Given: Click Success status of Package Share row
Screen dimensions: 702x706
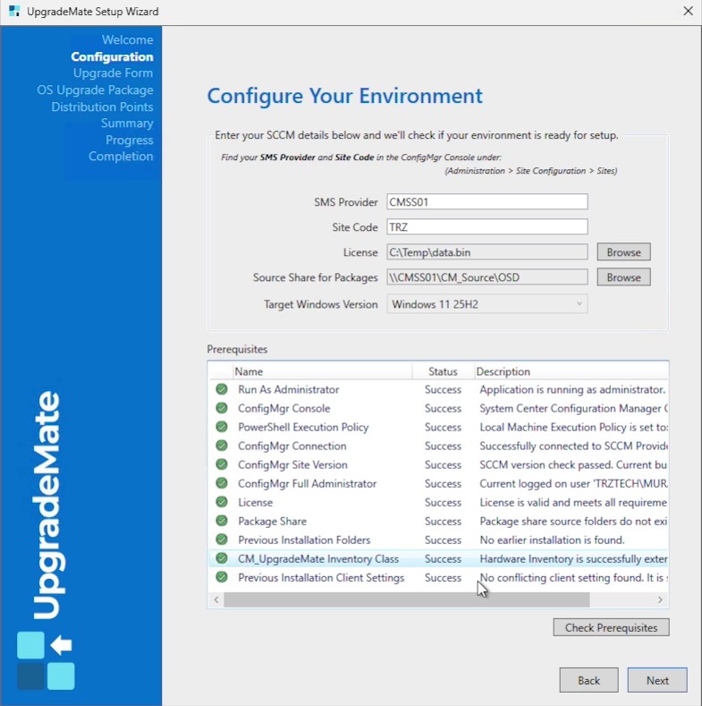Looking at the screenshot, I should [444, 522].
